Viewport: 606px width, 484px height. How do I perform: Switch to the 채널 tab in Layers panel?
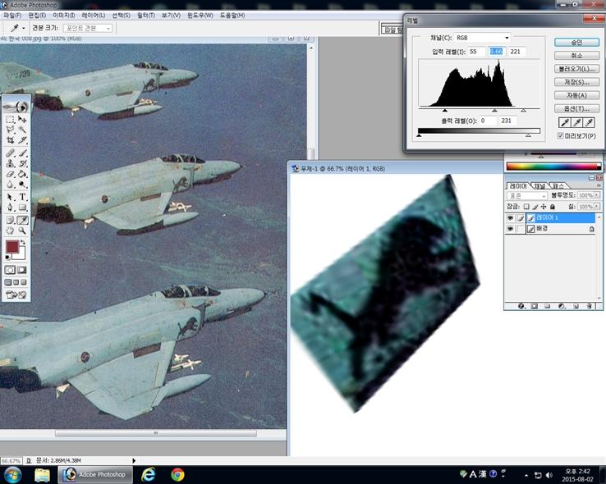pos(540,186)
